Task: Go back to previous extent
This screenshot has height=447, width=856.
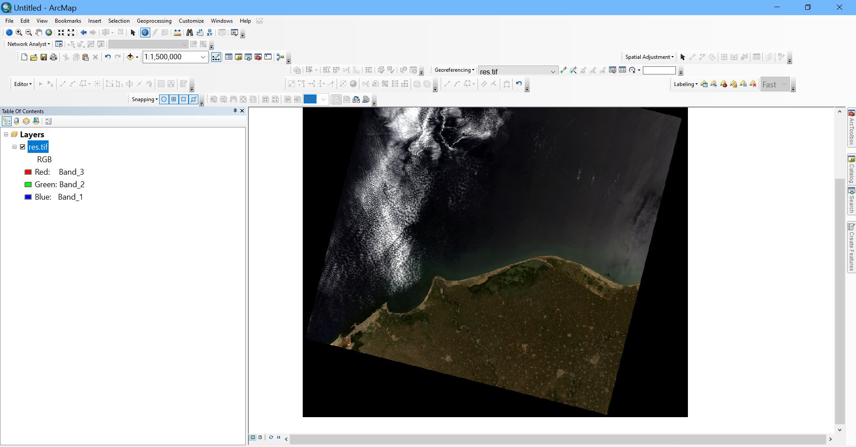Action: point(83,33)
